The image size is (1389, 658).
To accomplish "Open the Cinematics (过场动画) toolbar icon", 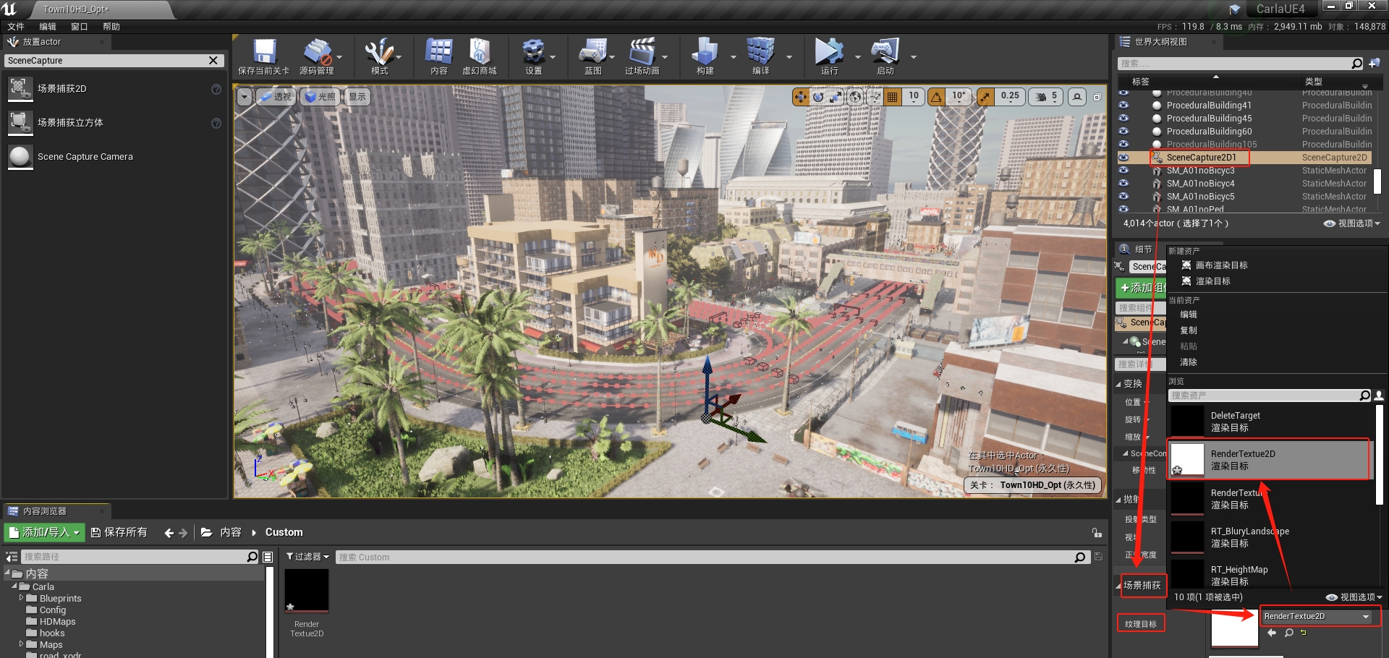I will pos(642,52).
